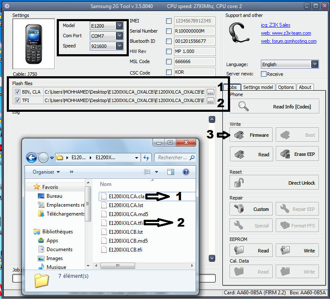Click the EEPROM Read folder icon

[x=239, y=250]
